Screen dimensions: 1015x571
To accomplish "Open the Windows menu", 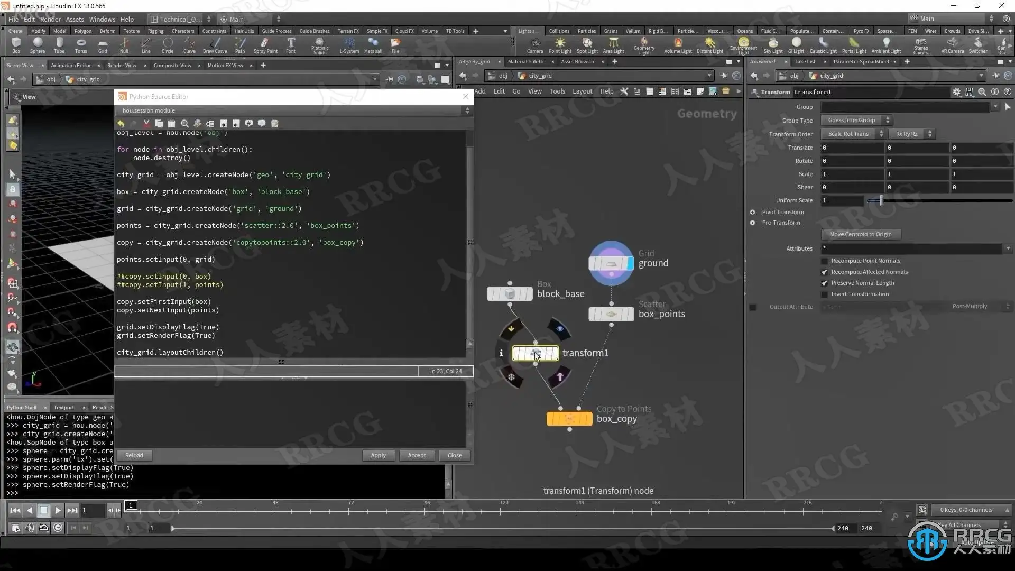I will coord(102,19).
